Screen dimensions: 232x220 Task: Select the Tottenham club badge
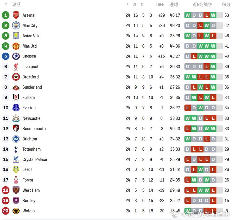point(16,149)
